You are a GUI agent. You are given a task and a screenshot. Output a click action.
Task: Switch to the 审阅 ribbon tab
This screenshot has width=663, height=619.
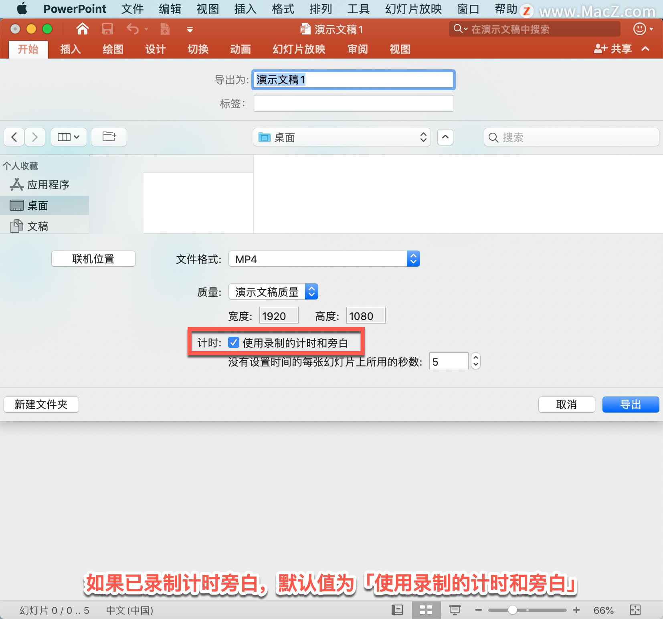(358, 49)
